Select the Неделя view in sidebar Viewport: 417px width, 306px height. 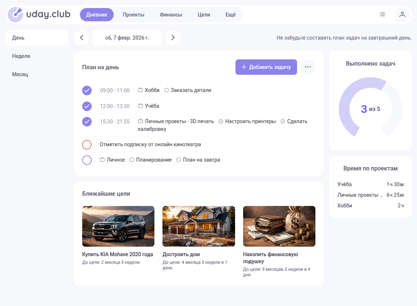click(21, 56)
